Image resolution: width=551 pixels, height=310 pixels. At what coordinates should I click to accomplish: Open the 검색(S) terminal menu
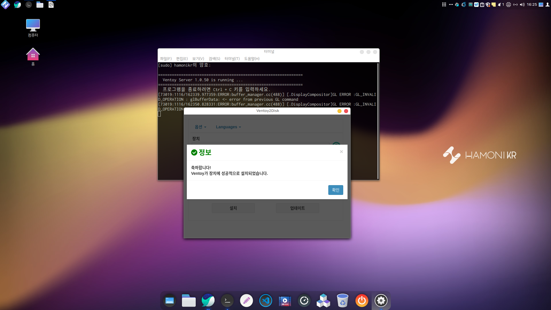tap(214, 59)
